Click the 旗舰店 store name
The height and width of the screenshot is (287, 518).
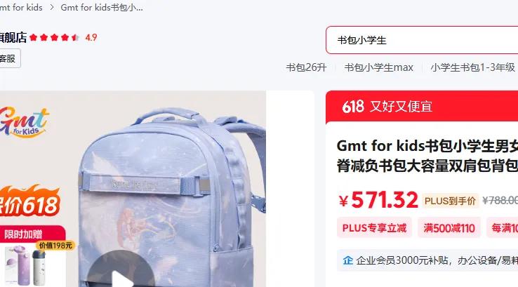pos(13,37)
